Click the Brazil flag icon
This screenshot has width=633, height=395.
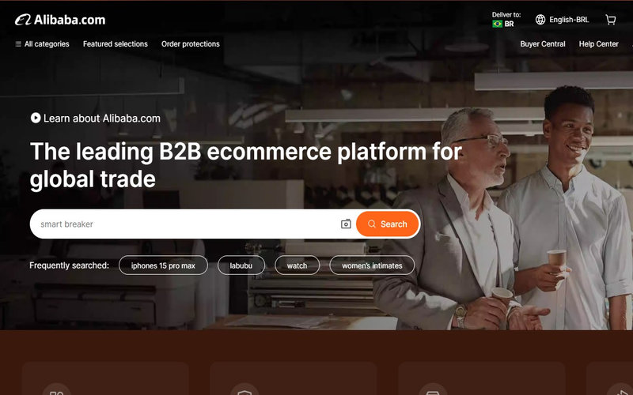pyautogui.click(x=497, y=24)
